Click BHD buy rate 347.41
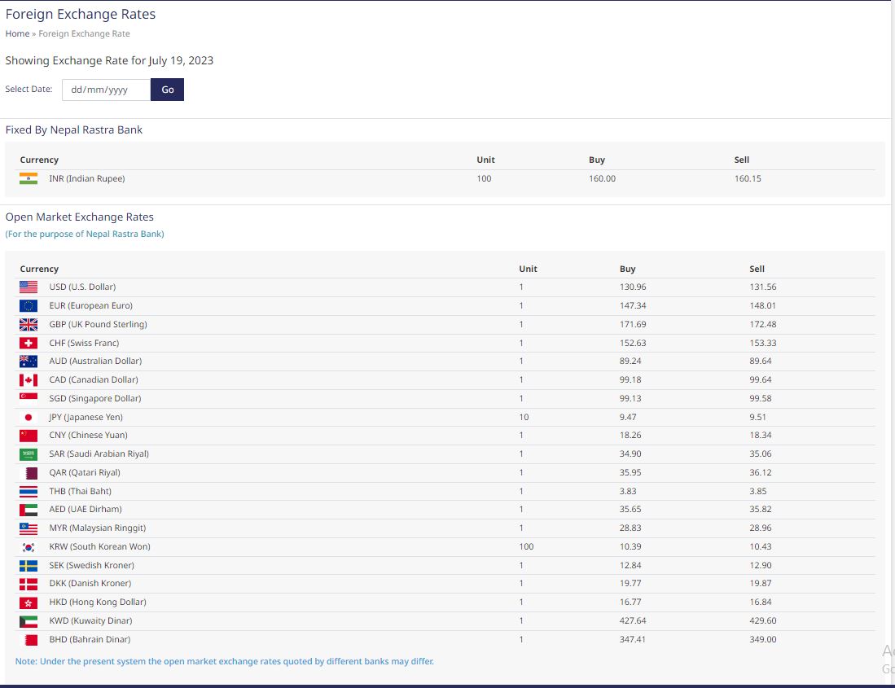The height and width of the screenshot is (688, 895). pos(633,639)
